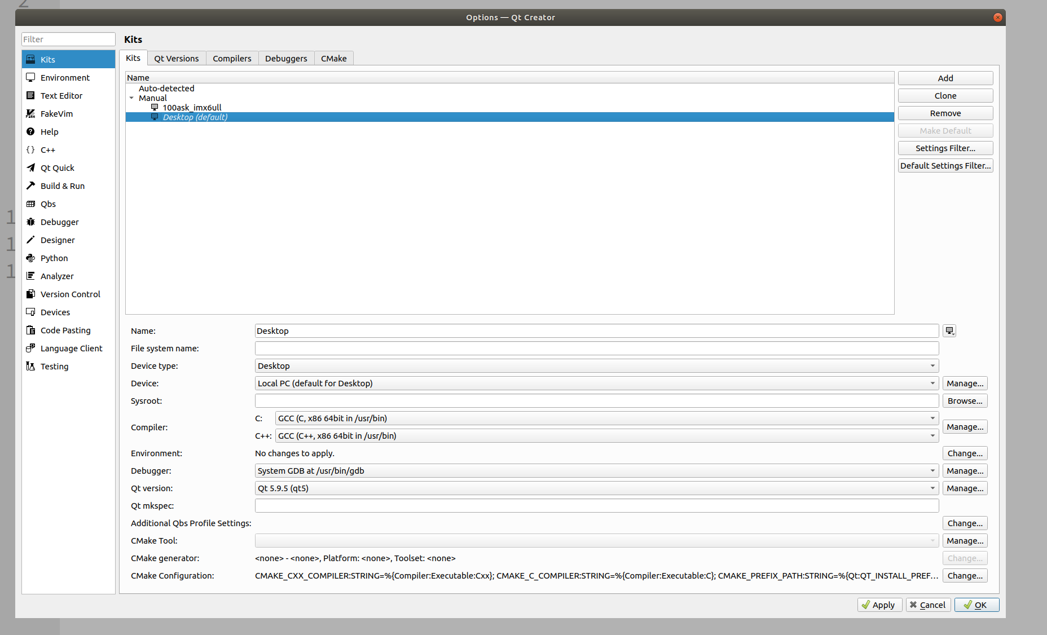Open the Qt version dropdown
The width and height of the screenshot is (1047, 635).
(x=597, y=488)
